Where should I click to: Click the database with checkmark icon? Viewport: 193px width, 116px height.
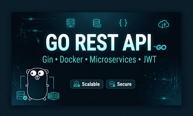97,23
